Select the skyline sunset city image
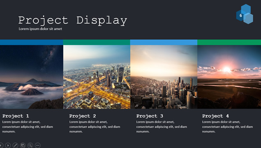The width and height of the screenshot is (261, 148). coord(164,77)
